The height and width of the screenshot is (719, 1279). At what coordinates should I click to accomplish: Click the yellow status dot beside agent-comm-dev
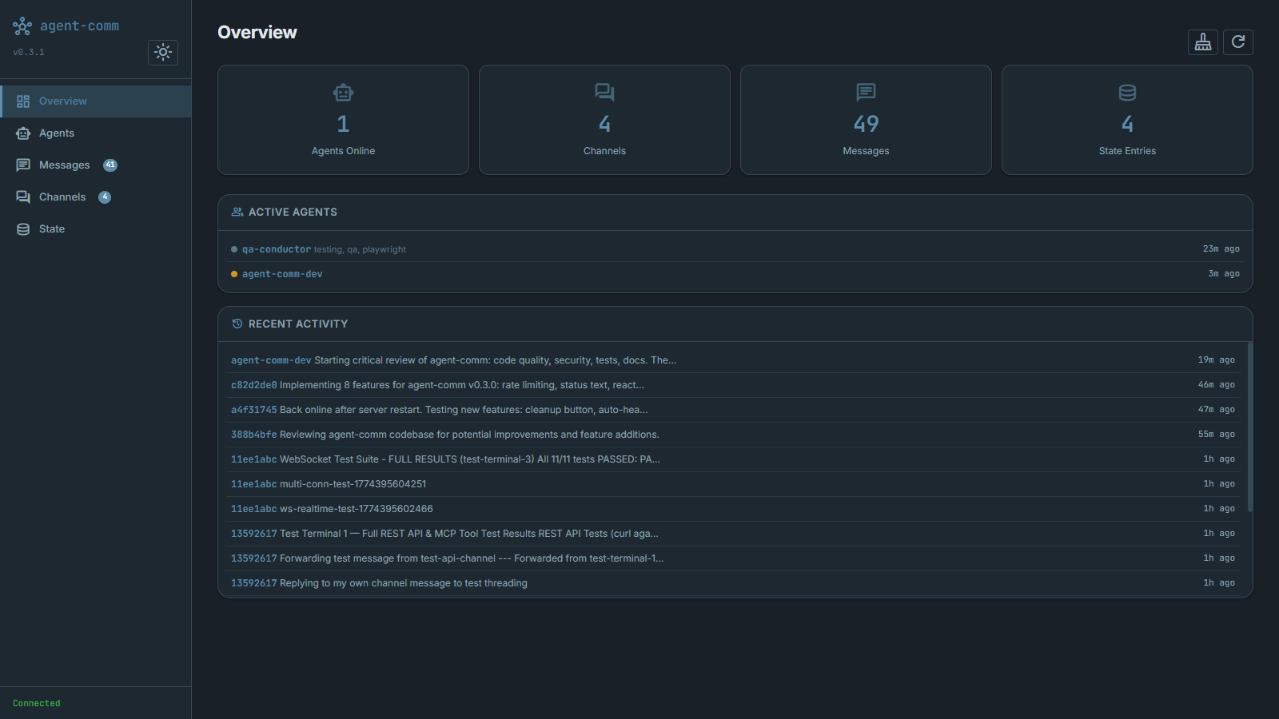point(233,273)
